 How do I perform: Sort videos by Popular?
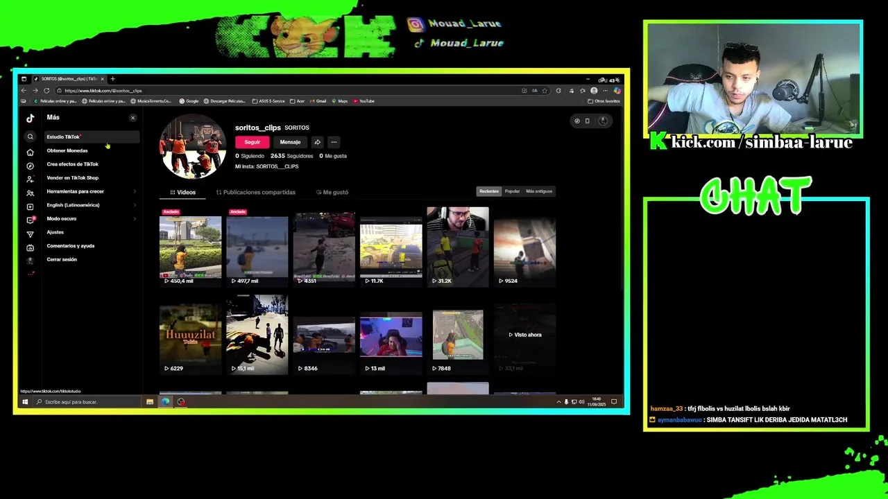(x=512, y=191)
